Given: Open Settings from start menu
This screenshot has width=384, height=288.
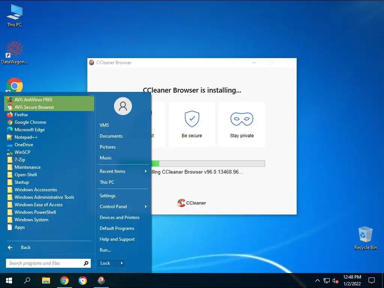Looking at the screenshot, I should (123, 196).
